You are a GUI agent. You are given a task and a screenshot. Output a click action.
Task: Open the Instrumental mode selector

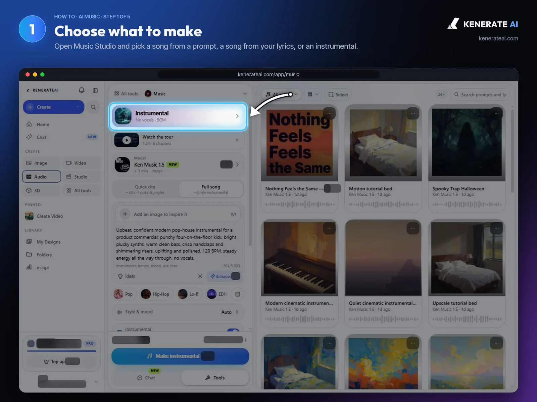(x=178, y=116)
